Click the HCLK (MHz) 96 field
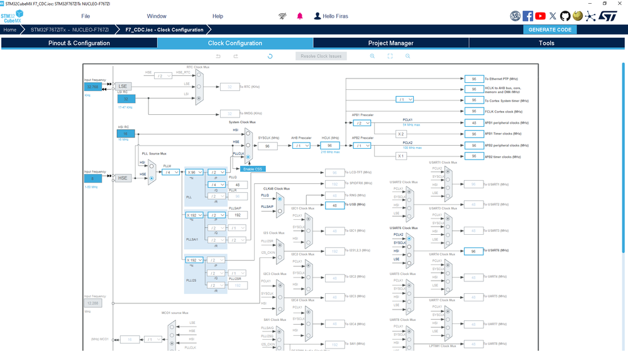Image resolution: width=628 pixels, height=351 pixels. (x=330, y=146)
